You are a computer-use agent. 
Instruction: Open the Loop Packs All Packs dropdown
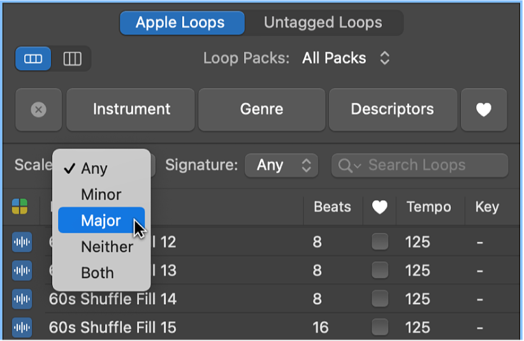[x=346, y=59]
